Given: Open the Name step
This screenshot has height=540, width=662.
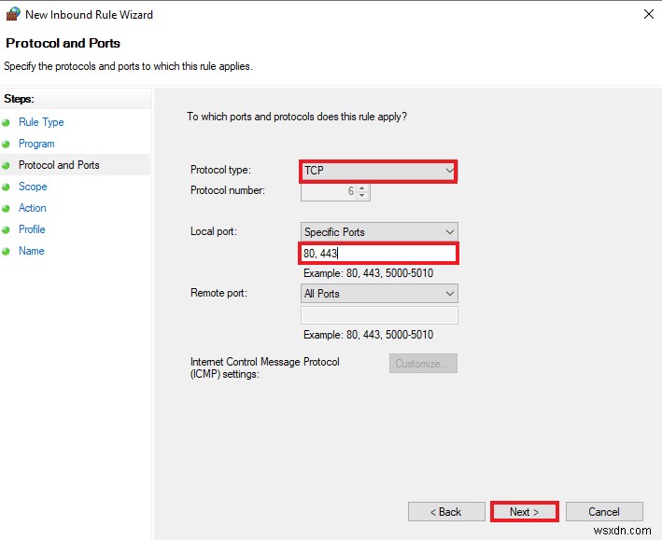Looking at the screenshot, I should 31,251.
